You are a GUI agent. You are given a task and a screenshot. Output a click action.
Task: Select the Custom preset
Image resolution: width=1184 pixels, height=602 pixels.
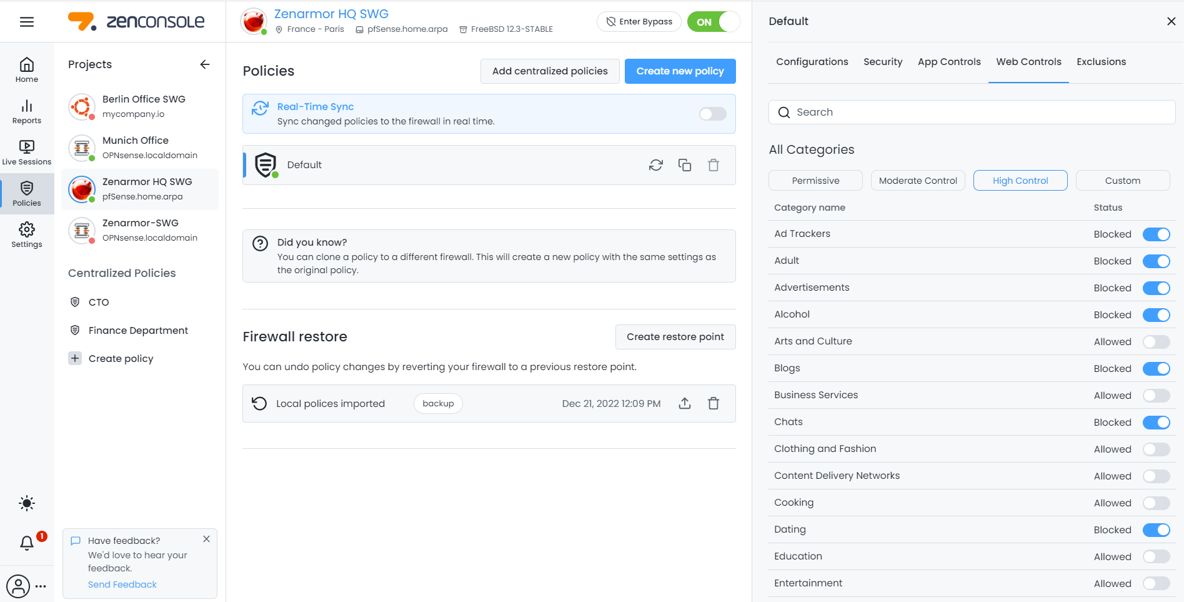(x=1123, y=181)
